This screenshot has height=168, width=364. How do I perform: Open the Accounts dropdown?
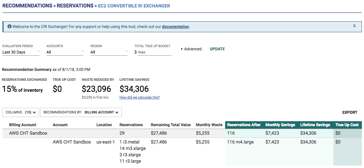pyautogui.click(x=65, y=52)
